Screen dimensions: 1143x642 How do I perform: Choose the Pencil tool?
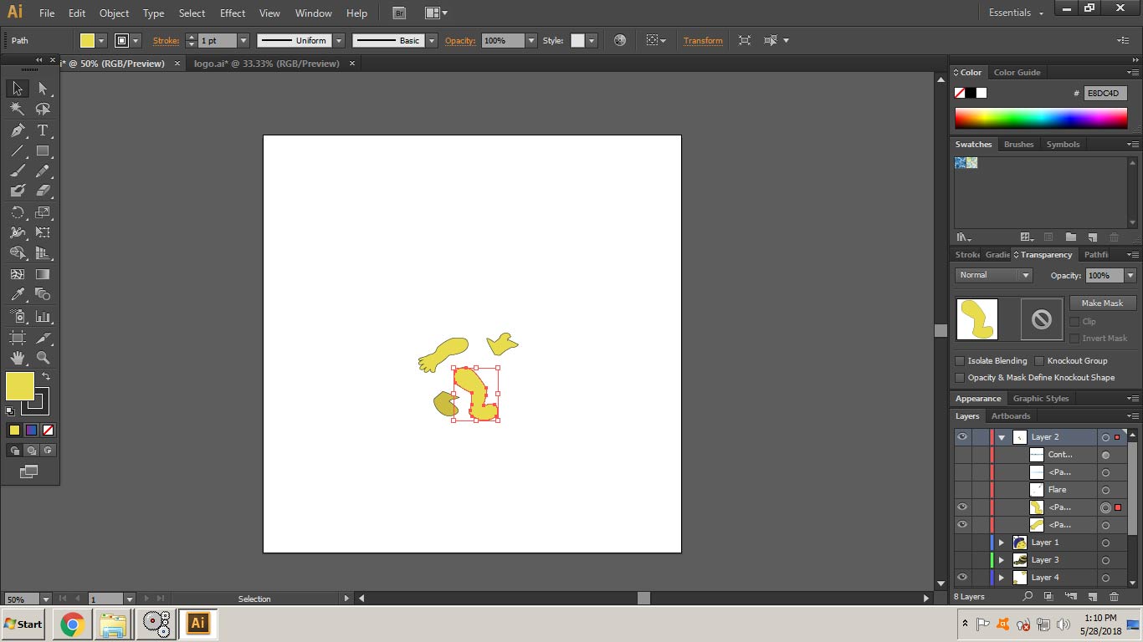pos(43,171)
